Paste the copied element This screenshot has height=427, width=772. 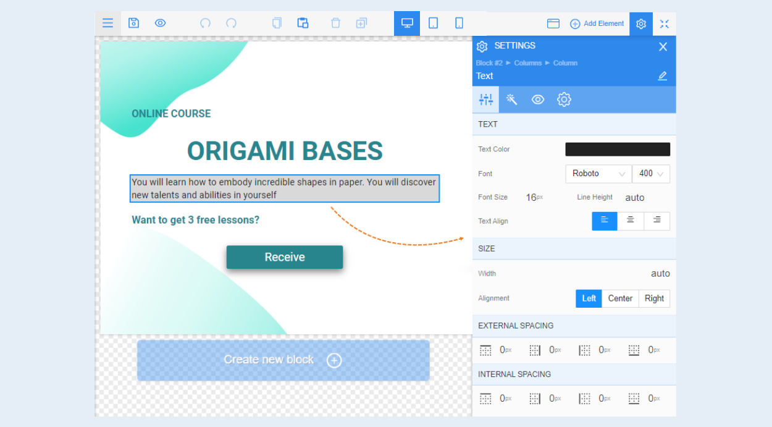pyautogui.click(x=303, y=23)
